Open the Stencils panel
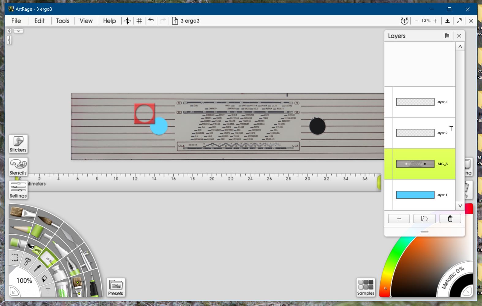482x306 pixels. (18, 167)
